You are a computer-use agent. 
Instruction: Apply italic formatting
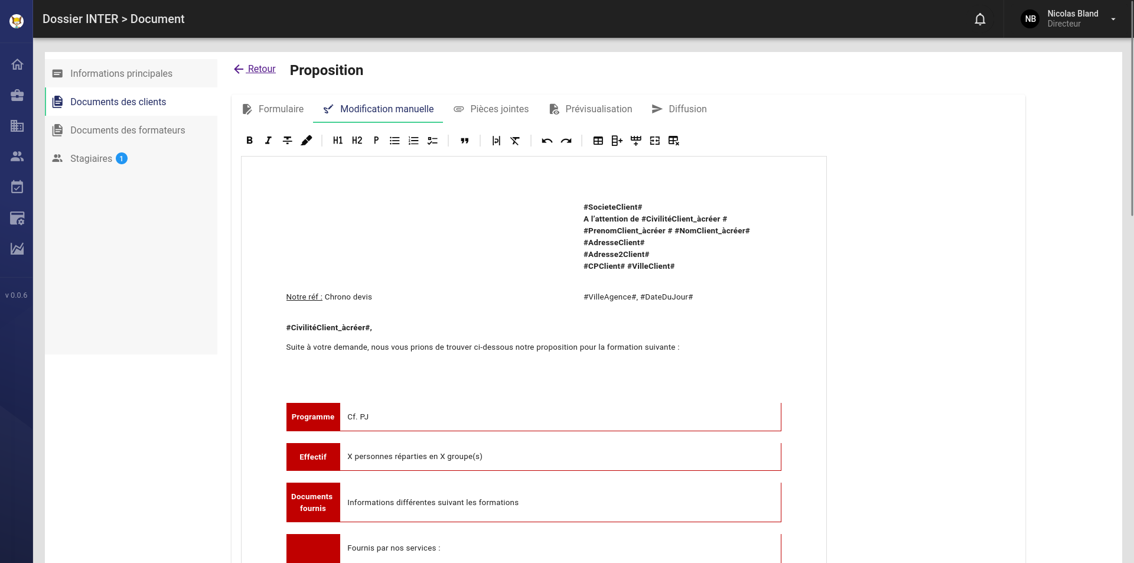[268, 141]
